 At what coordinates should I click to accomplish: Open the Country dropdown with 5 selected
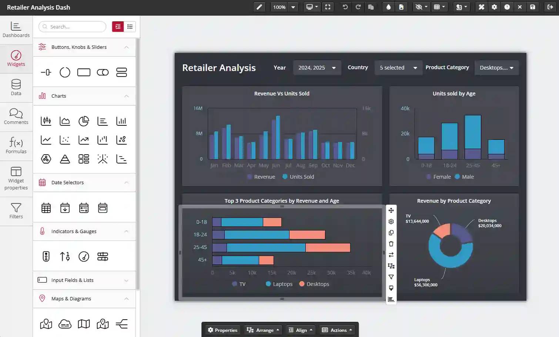click(x=398, y=68)
